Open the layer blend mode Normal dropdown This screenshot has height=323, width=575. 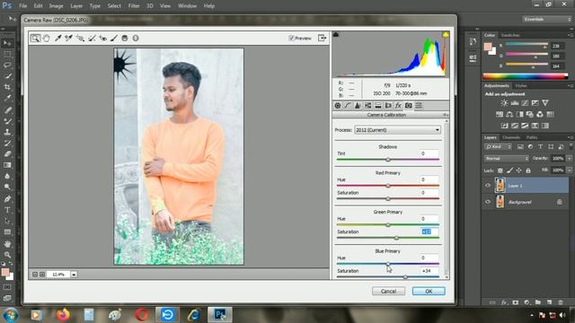507,159
